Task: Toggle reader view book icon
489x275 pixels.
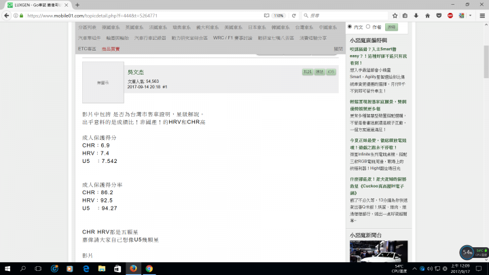Action: coord(266,16)
